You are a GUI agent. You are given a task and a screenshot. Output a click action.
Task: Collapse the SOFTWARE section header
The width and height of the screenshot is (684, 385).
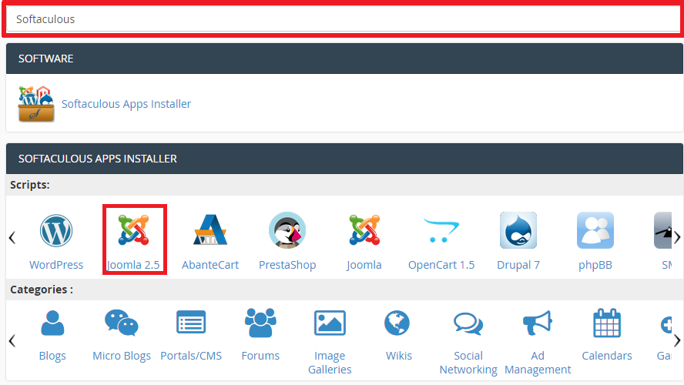click(344, 59)
